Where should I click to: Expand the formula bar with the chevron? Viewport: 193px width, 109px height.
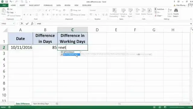[191, 24]
